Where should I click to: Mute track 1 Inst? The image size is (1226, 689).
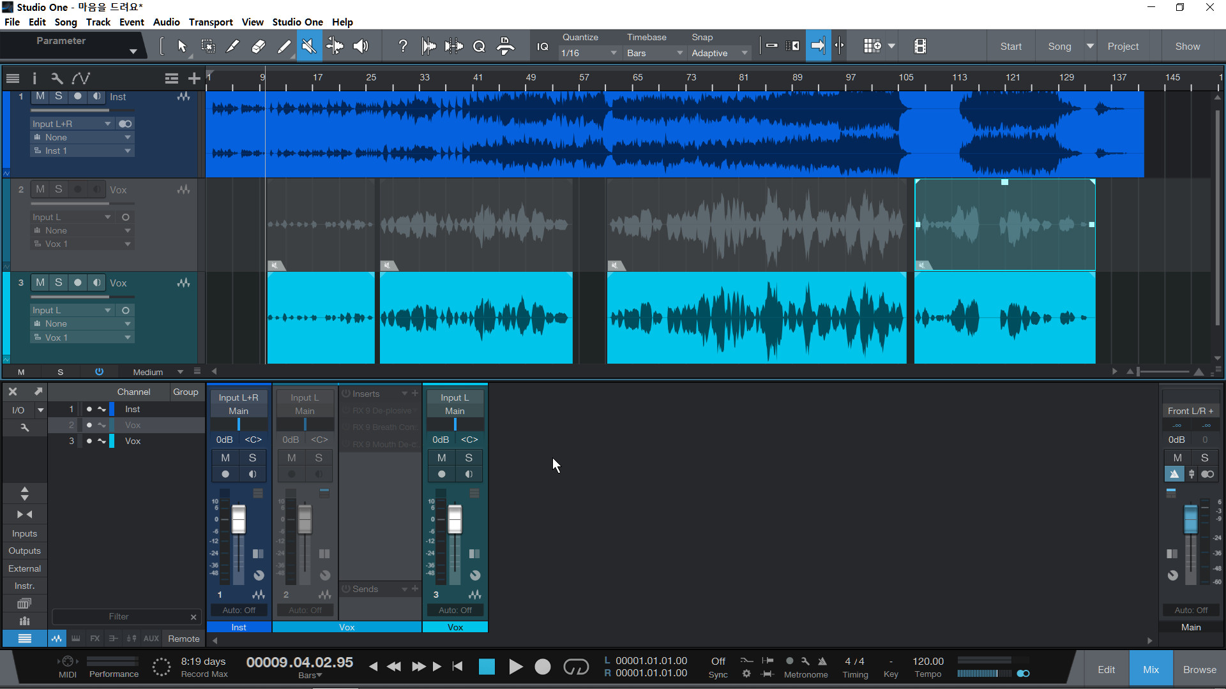coord(40,96)
